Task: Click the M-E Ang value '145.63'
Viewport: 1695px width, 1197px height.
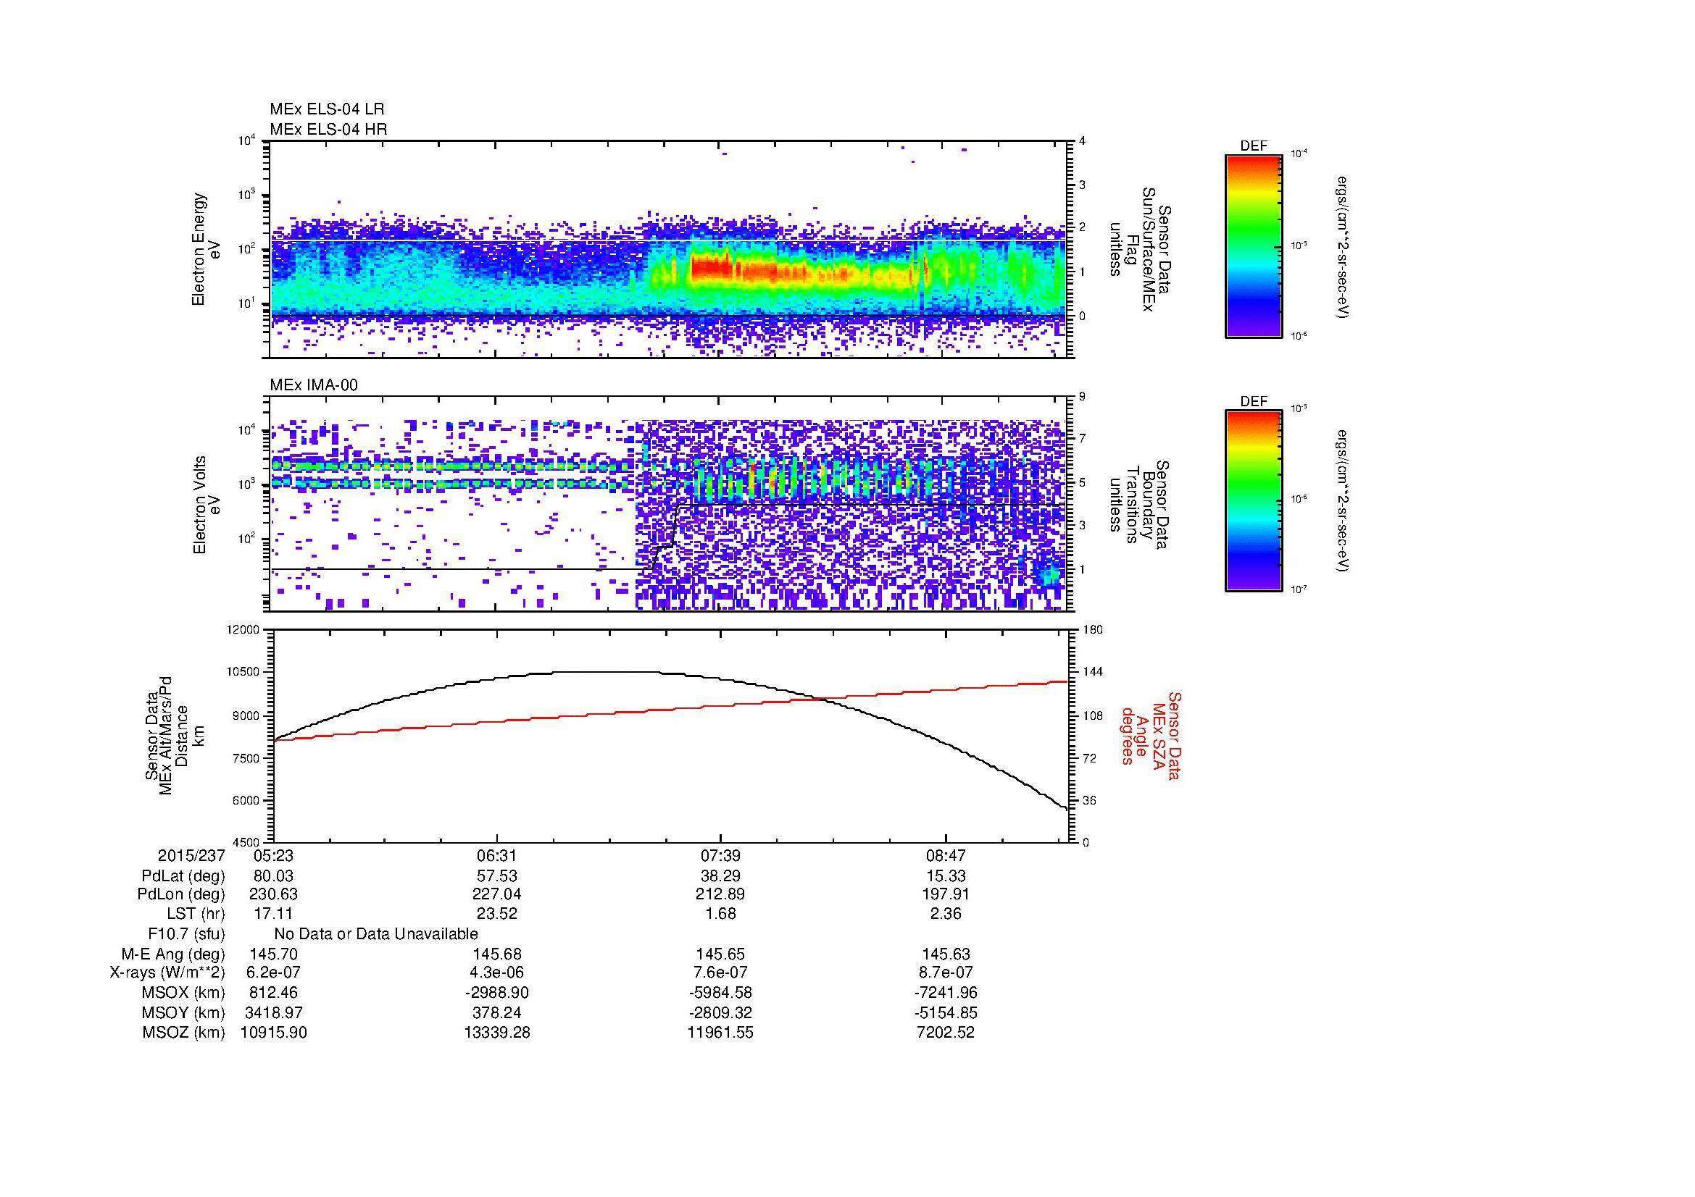Action: click(x=946, y=954)
